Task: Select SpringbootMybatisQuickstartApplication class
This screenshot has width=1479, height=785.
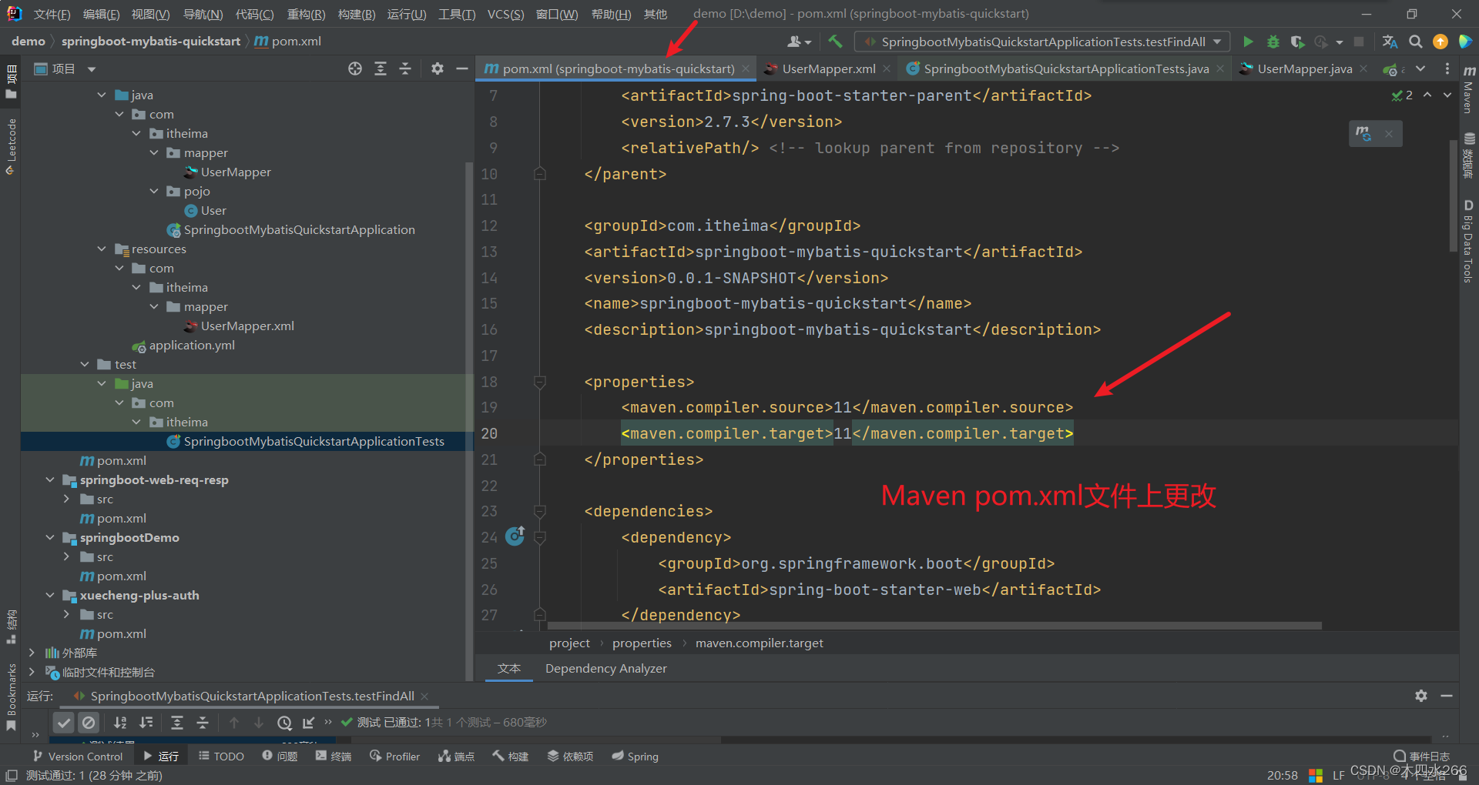Action: point(299,229)
